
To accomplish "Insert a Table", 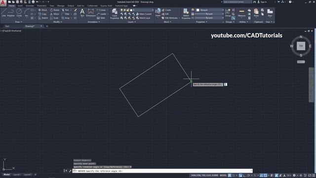I will tap(101, 18).
